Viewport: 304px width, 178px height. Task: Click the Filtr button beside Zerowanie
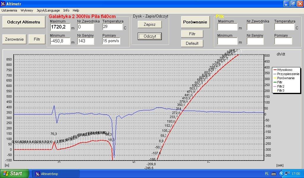[x=37, y=39]
